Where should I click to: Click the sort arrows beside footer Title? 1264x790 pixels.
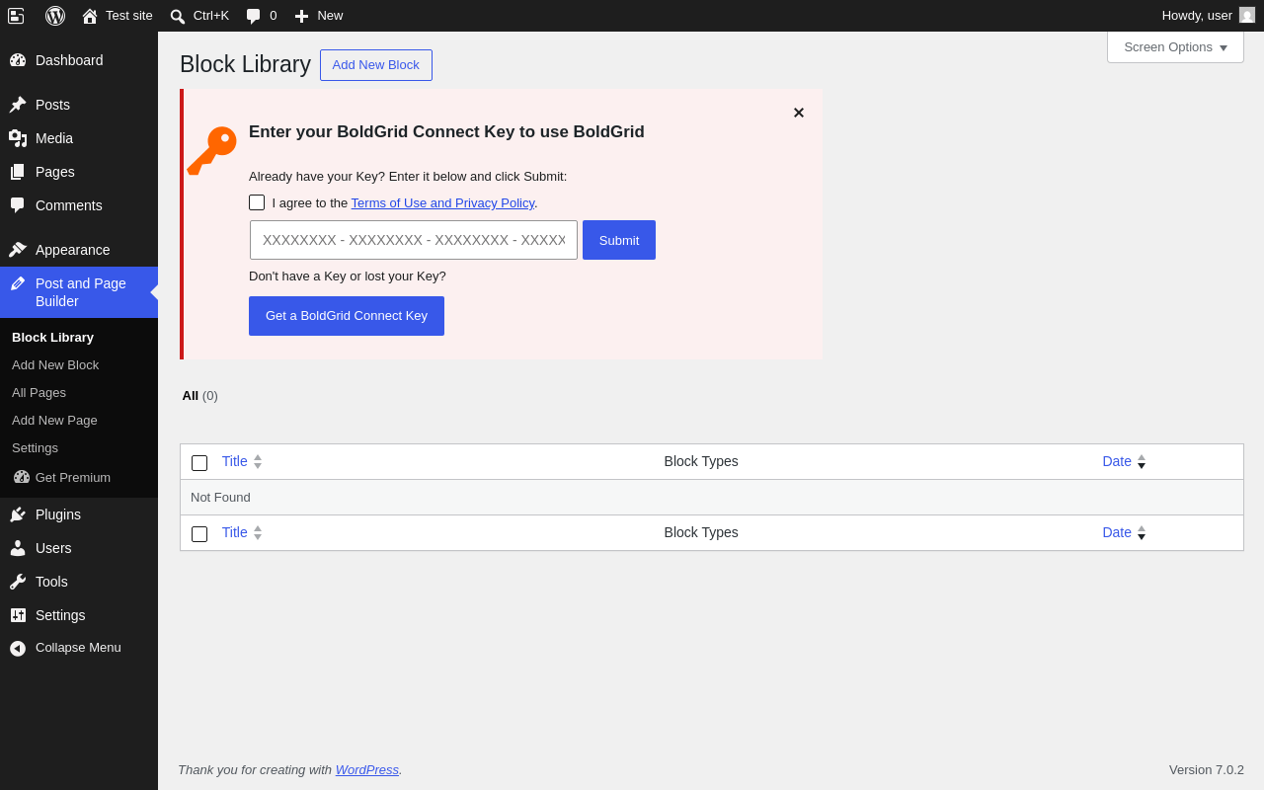click(x=258, y=532)
